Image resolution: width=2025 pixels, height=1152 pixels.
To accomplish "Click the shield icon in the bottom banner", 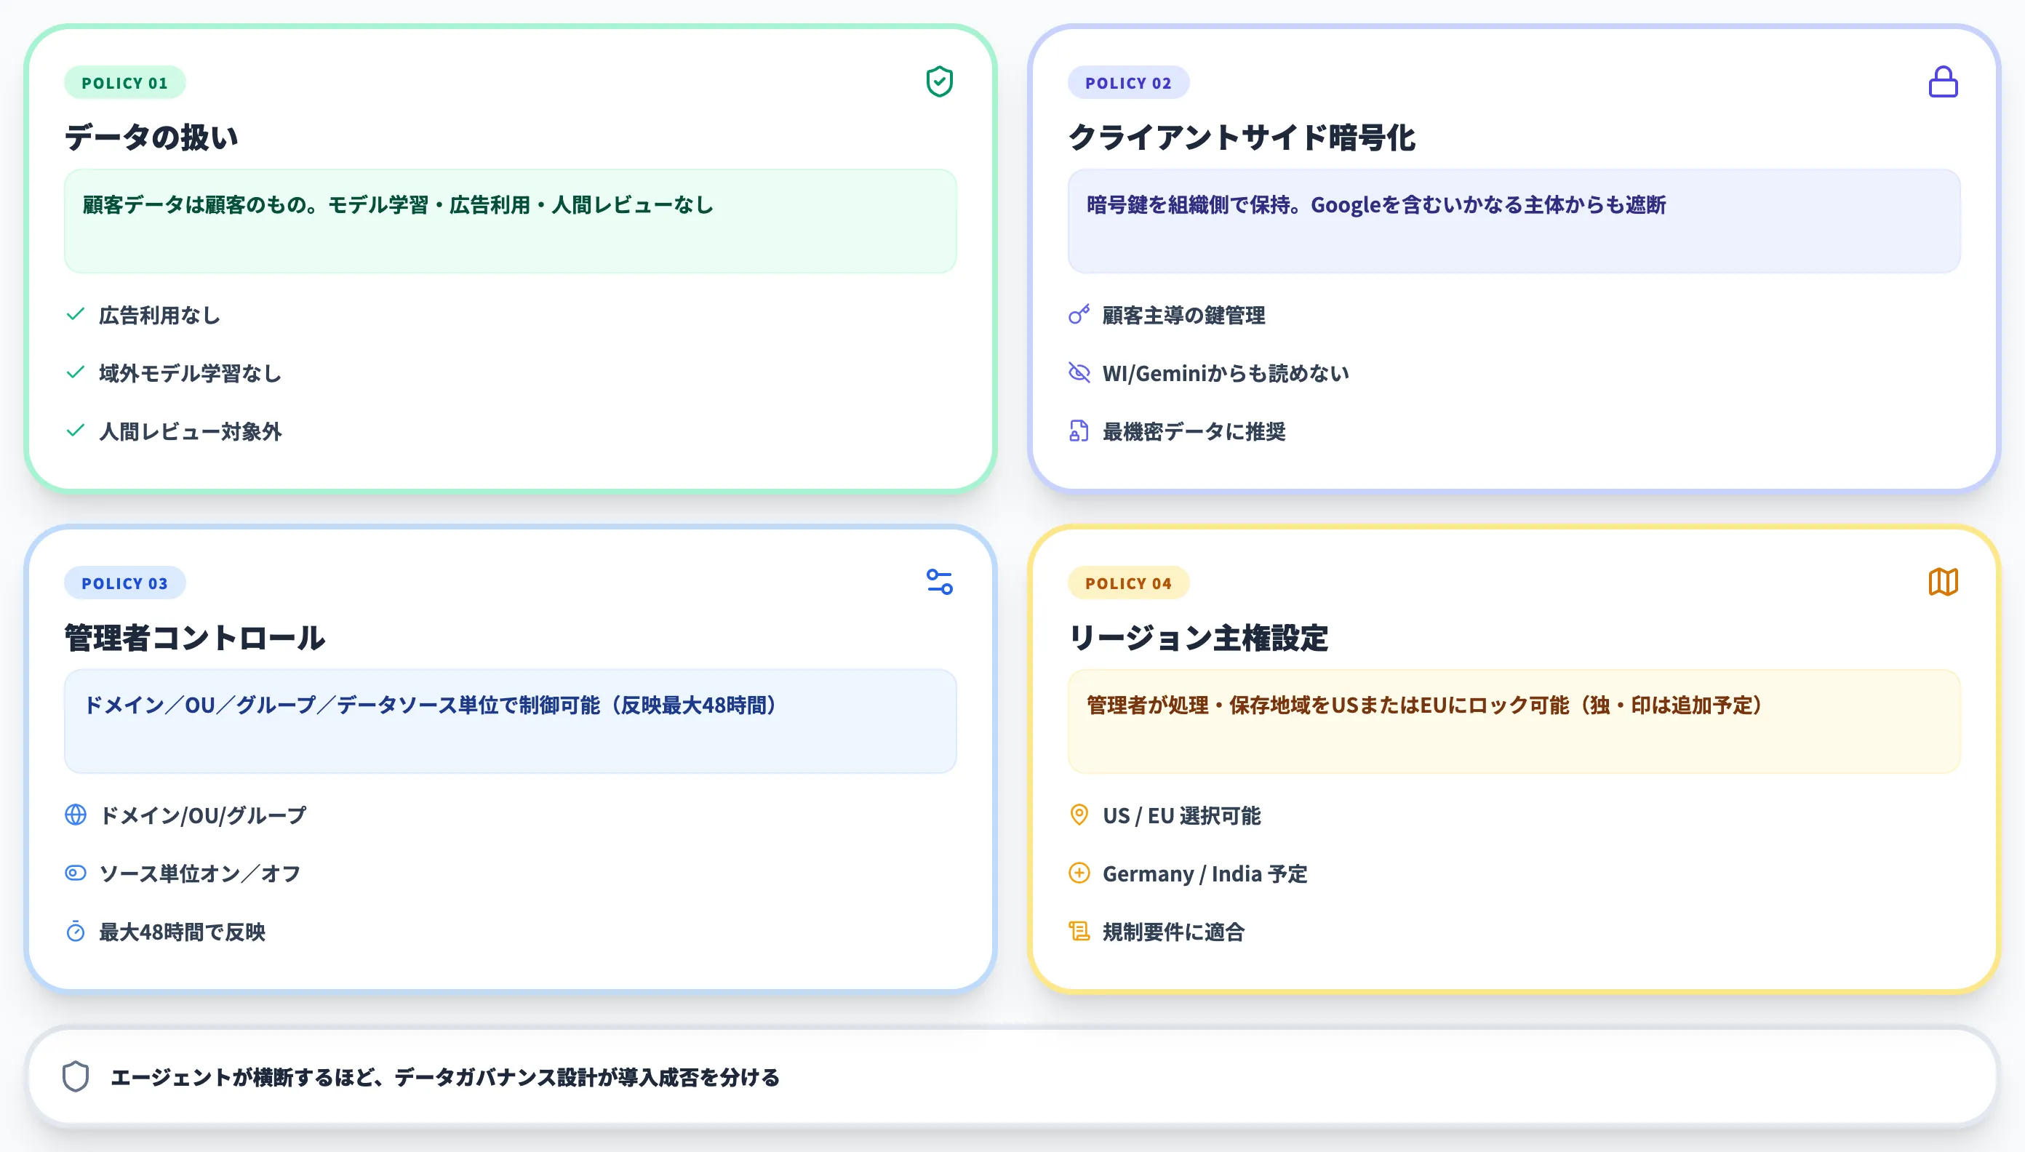I will point(75,1077).
